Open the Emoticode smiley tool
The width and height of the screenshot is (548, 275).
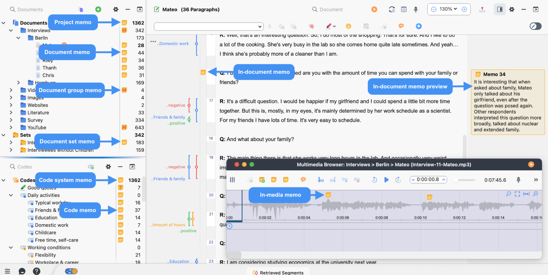point(349,26)
